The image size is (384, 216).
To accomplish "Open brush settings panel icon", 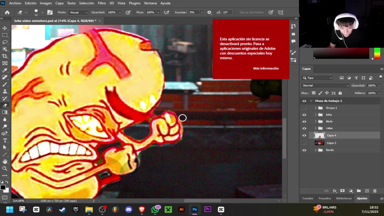I will (50, 12).
